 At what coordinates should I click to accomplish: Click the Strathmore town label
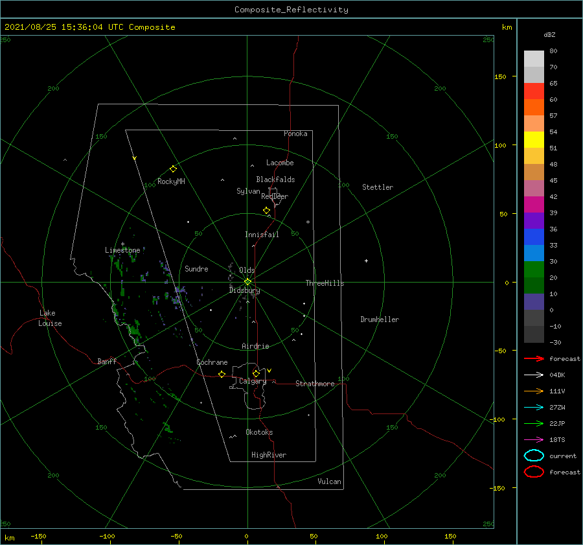coord(315,384)
